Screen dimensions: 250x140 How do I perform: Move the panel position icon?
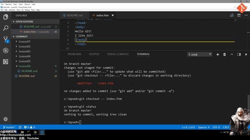coord(239,54)
